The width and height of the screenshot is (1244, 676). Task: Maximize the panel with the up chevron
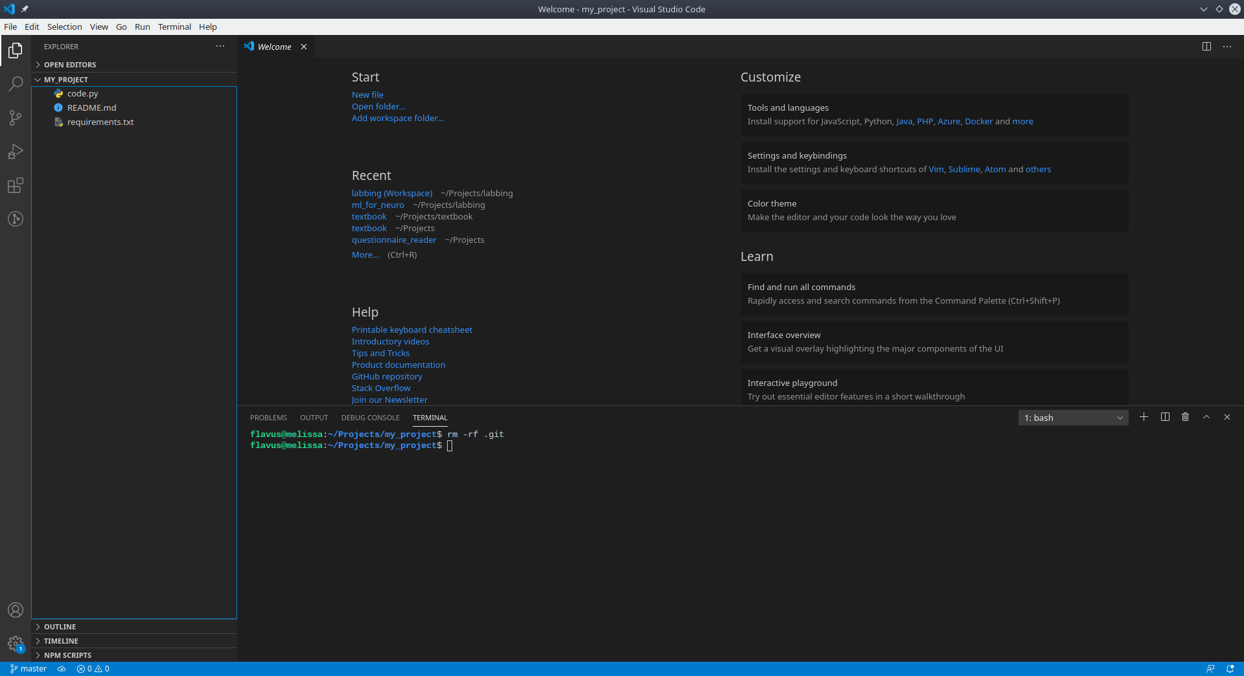point(1206,417)
